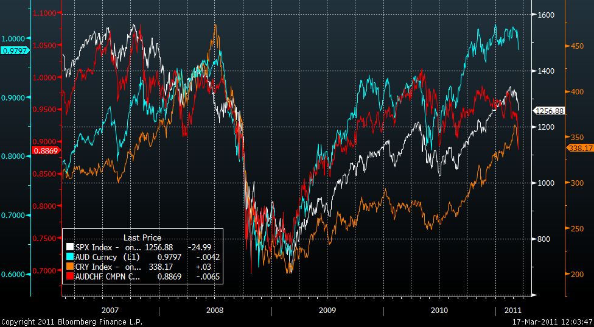Click the red AUDCHF legend swatch

point(69,277)
